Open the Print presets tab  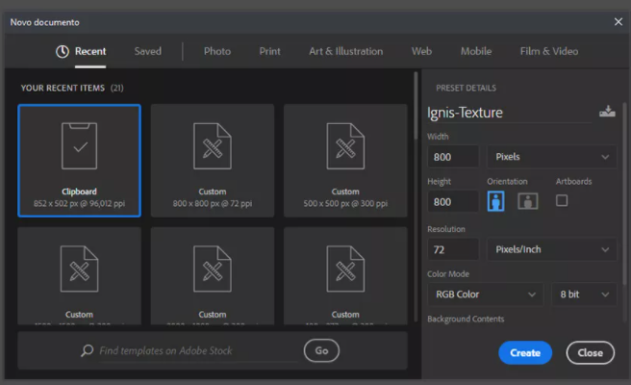tap(269, 52)
